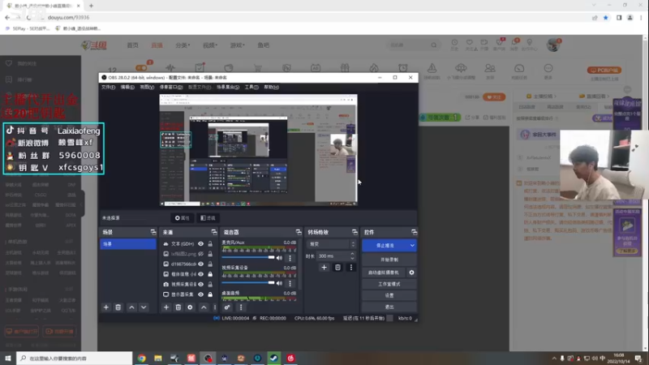Open the 文件 menu in OBS
Screen dimensions: 649x365
(x=108, y=88)
